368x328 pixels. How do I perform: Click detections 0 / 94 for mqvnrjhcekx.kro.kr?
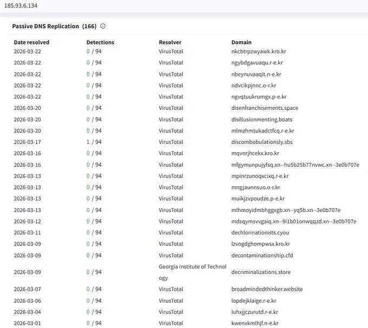coord(94,153)
